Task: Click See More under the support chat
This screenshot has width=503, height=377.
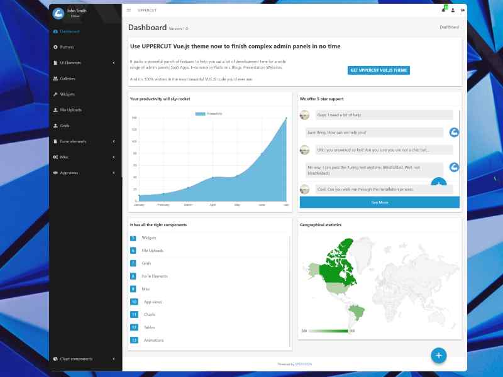Action: click(x=379, y=202)
